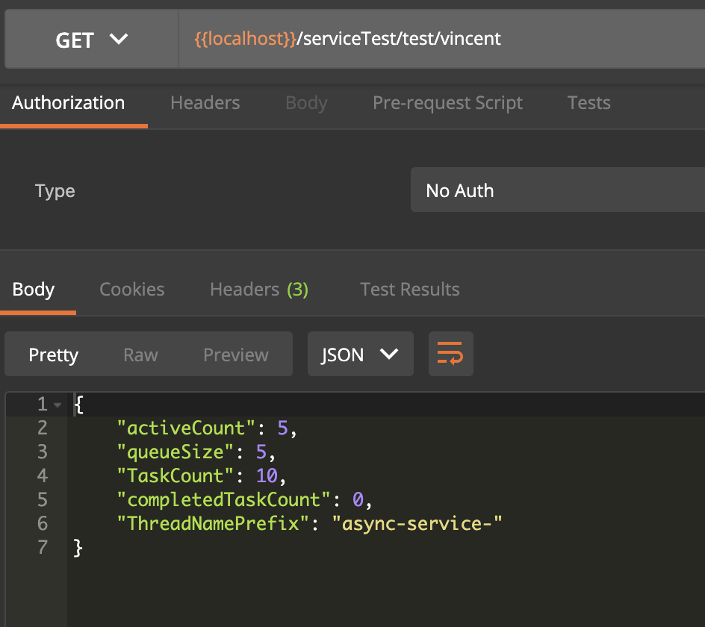Select the Raw view button
The width and height of the screenshot is (705, 627).
tap(140, 355)
